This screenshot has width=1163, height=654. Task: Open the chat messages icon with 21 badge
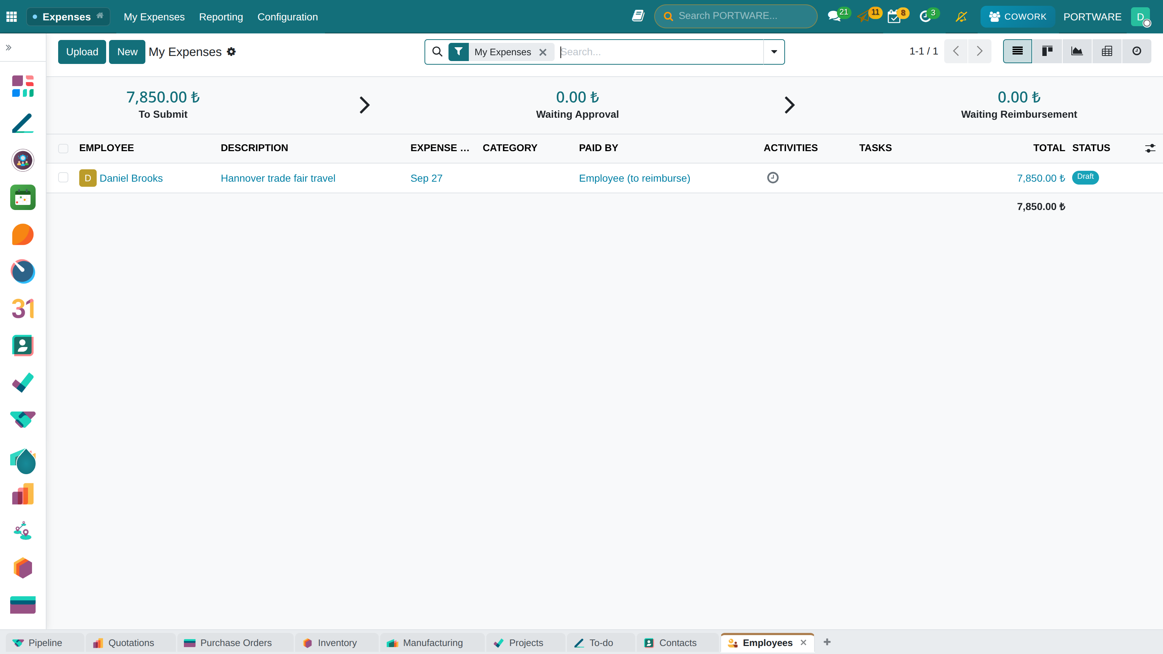coord(834,17)
